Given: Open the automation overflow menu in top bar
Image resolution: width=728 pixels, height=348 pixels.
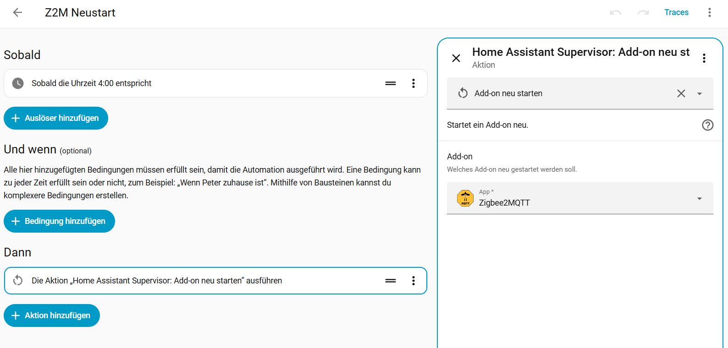Looking at the screenshot, I should (709, 12).
